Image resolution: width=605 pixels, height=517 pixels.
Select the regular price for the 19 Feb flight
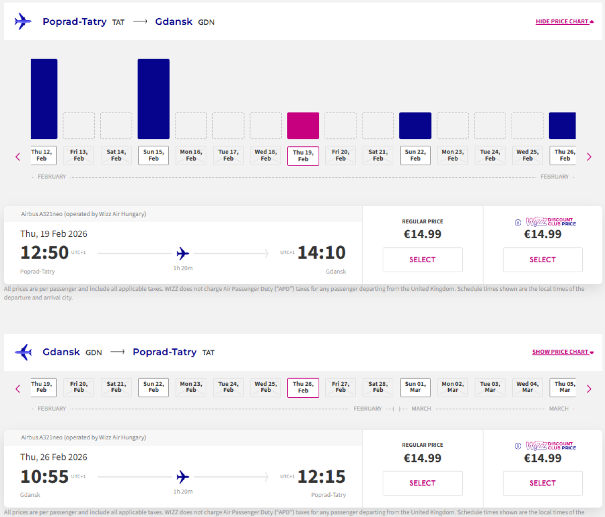(x=422, y=260)
